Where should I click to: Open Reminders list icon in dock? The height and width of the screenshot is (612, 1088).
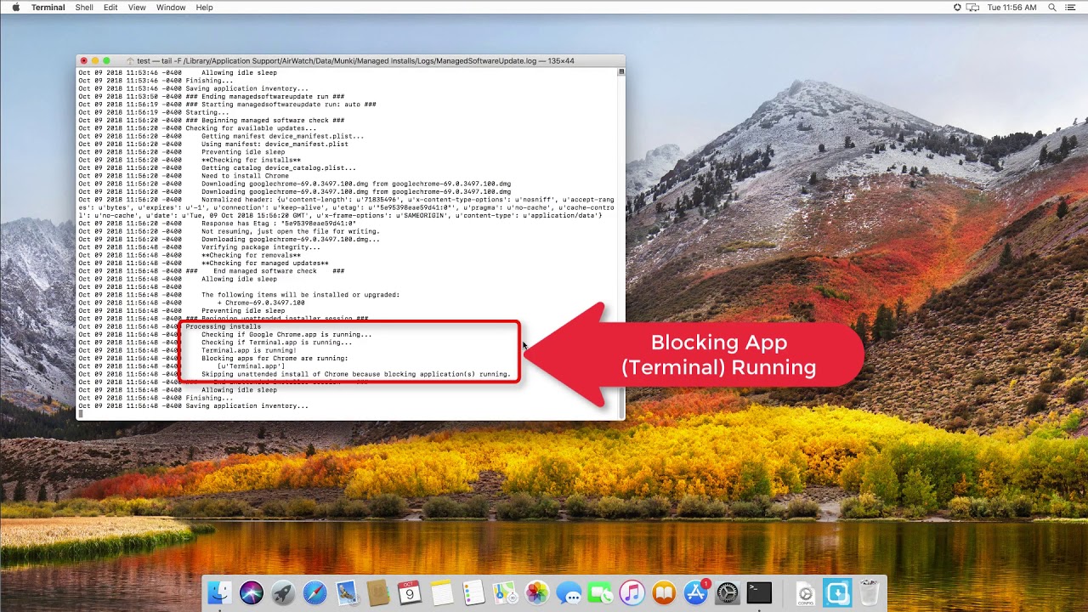point(473,592)
